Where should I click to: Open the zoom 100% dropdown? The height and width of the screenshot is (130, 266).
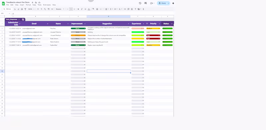31,9
